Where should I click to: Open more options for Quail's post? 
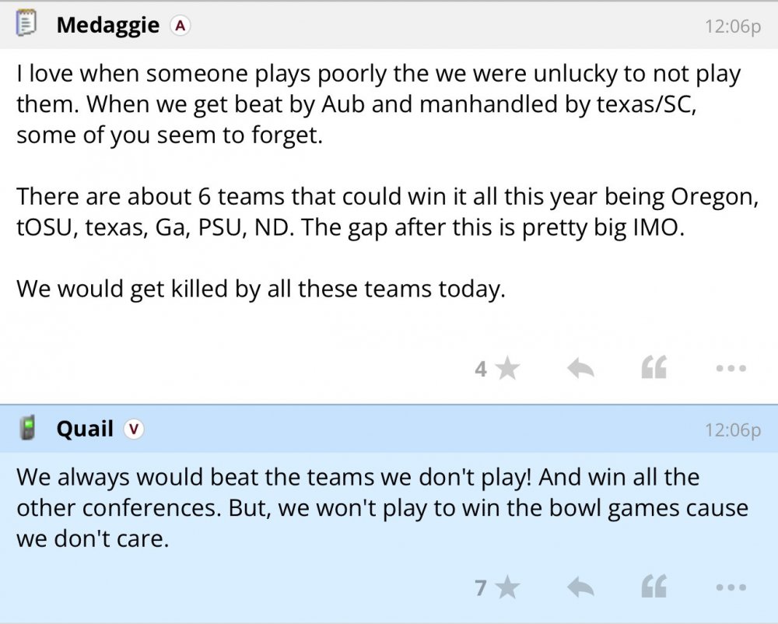731,588
